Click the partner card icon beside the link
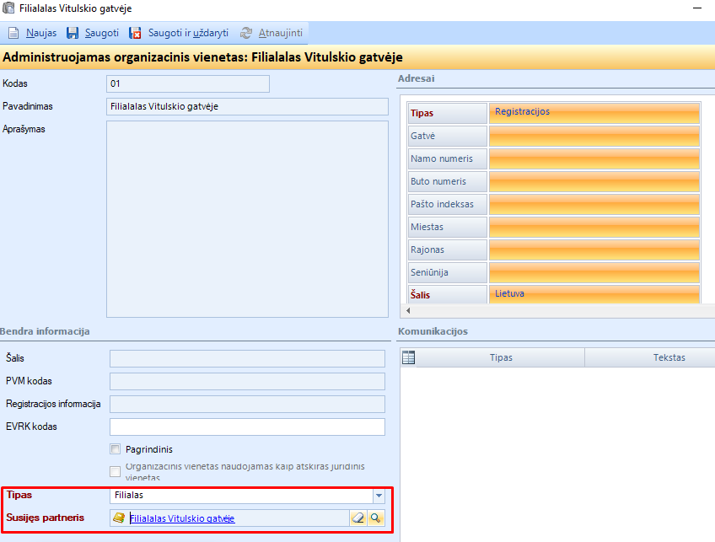Viewport: 715px width, 542px height. tap(119, 518)
